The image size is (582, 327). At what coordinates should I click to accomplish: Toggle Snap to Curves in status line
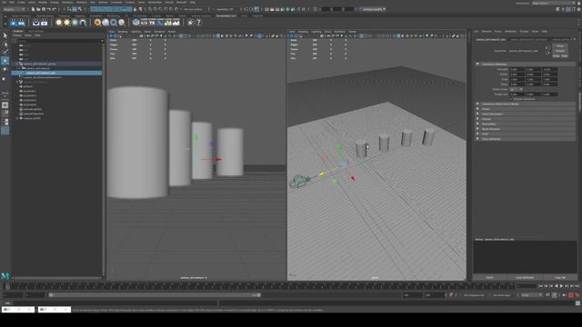(x=156, y=9)
